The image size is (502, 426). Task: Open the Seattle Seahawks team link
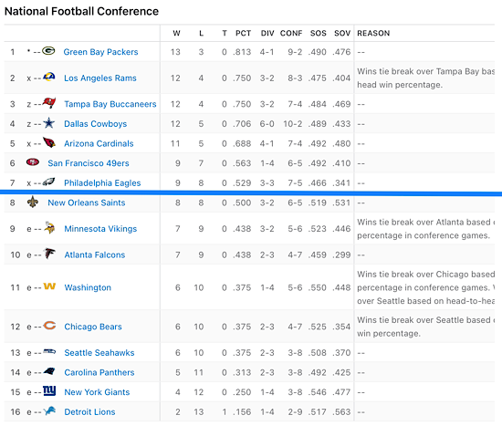click(99, 353)
